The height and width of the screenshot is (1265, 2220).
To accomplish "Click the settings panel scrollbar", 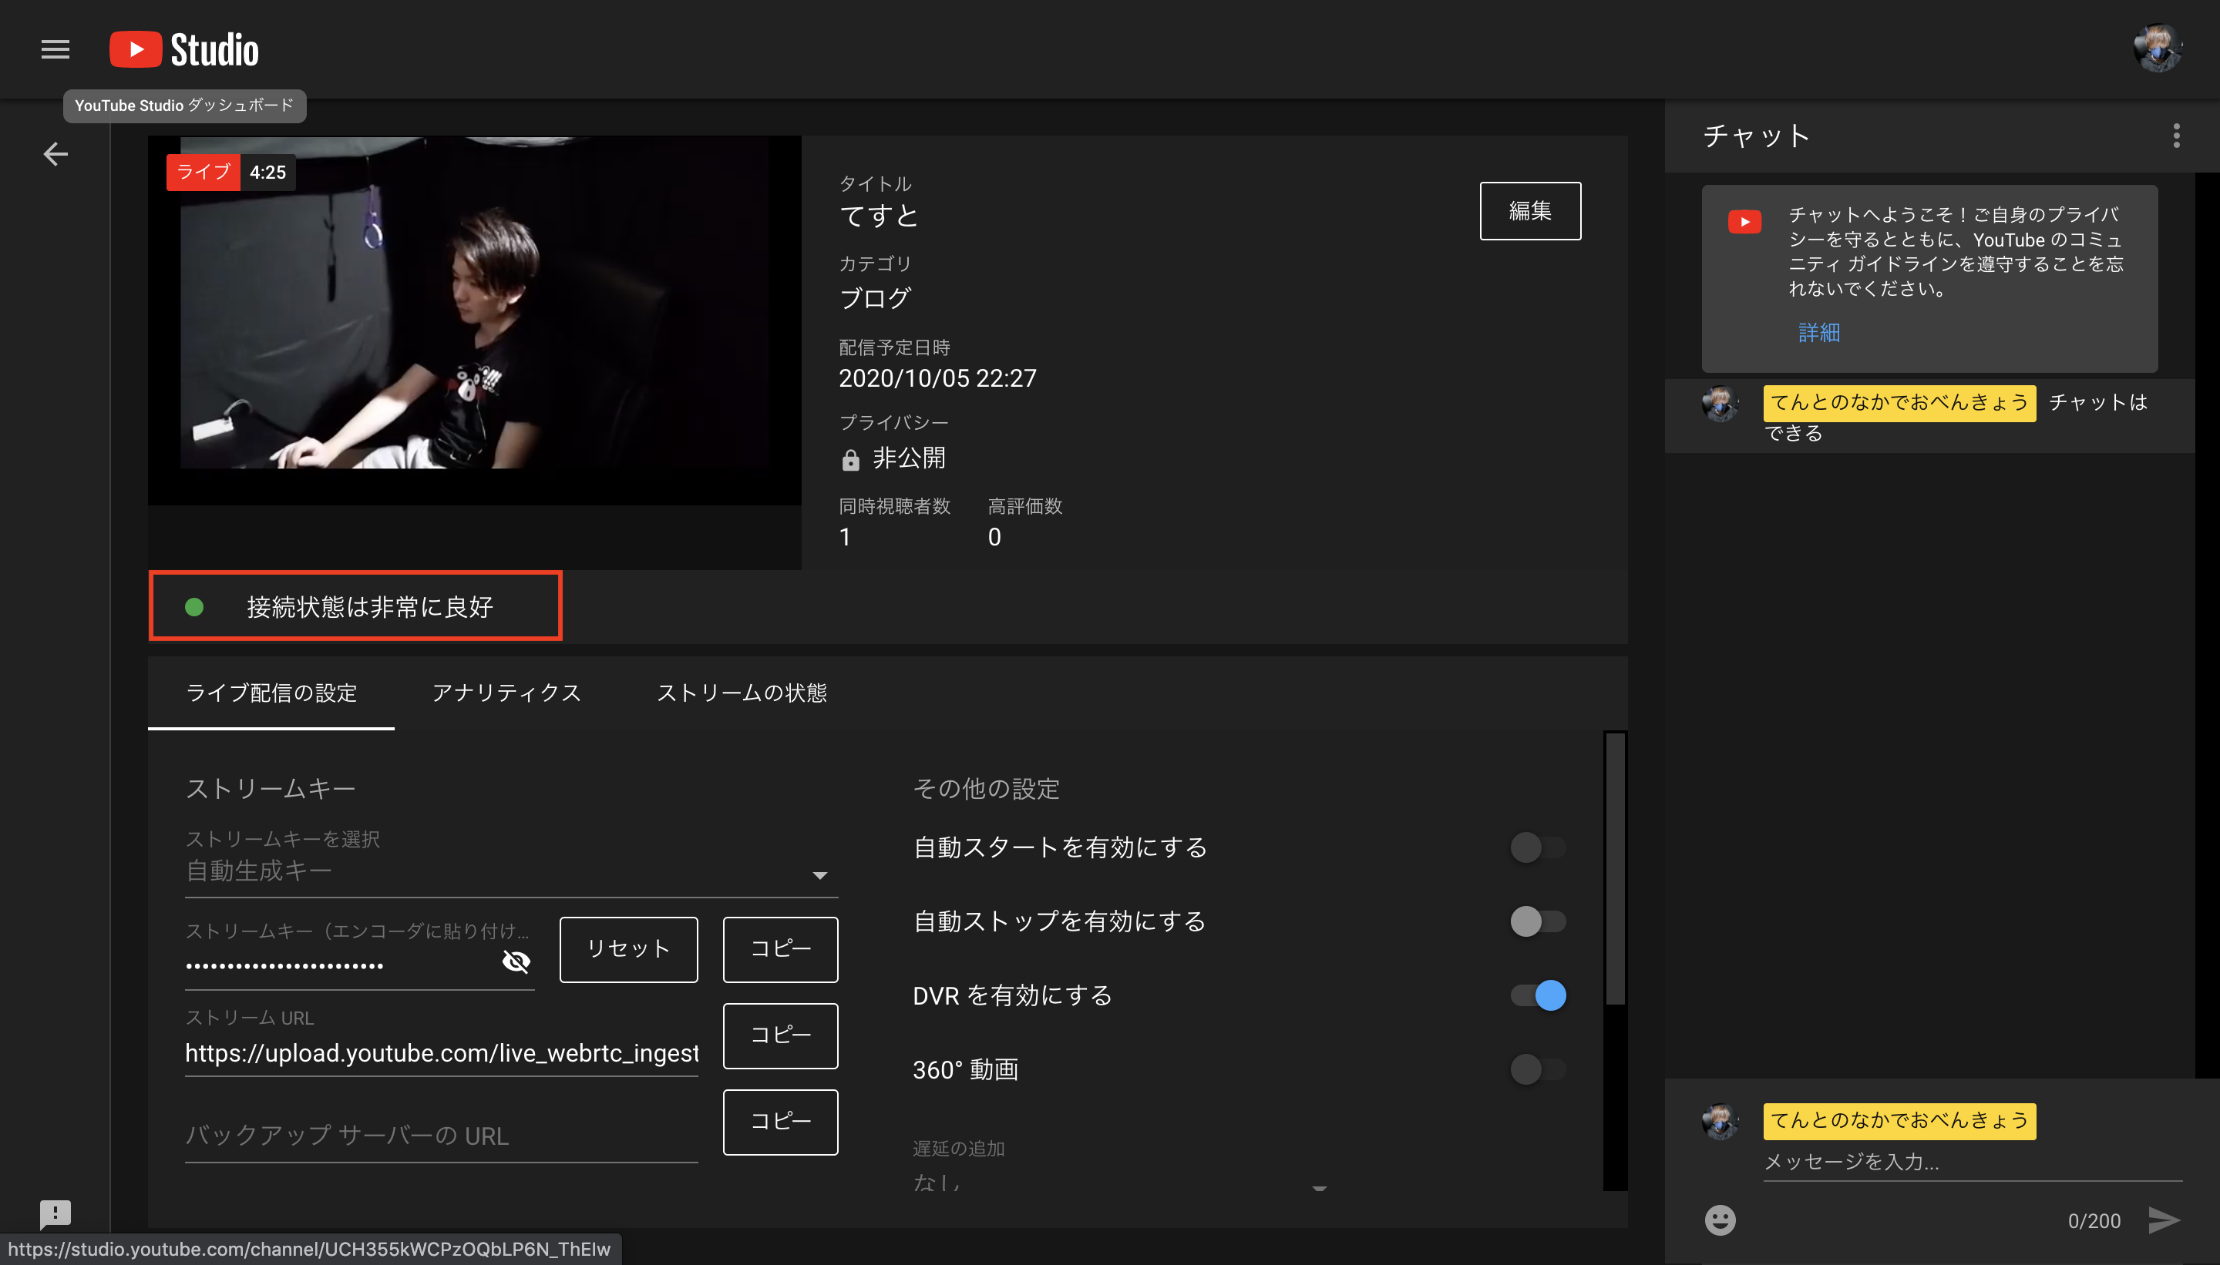I will click(1615, 869).
